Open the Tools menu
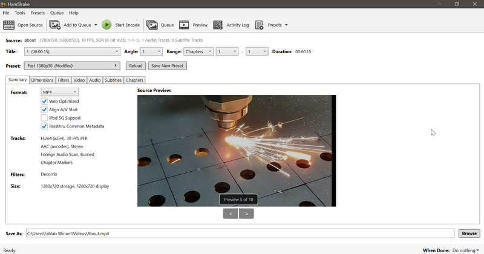 tap(20, 13)
